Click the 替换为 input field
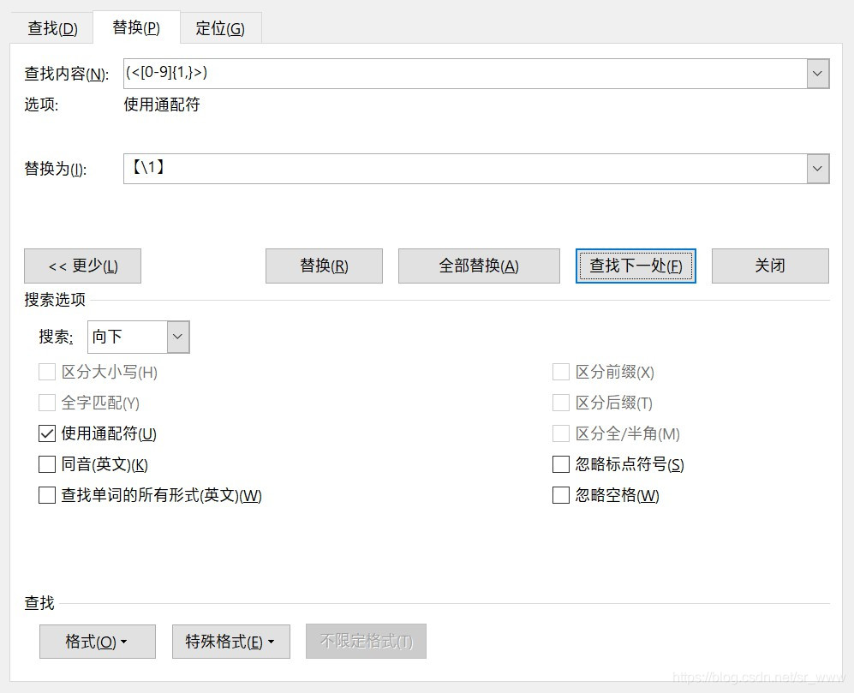The width and height of the screenshot is (854, 693). pyautogui.click(x=464, y=169)
